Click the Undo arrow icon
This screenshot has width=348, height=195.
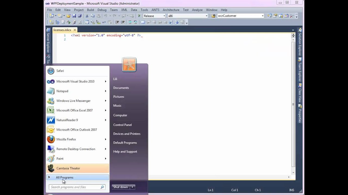[105, 16]
